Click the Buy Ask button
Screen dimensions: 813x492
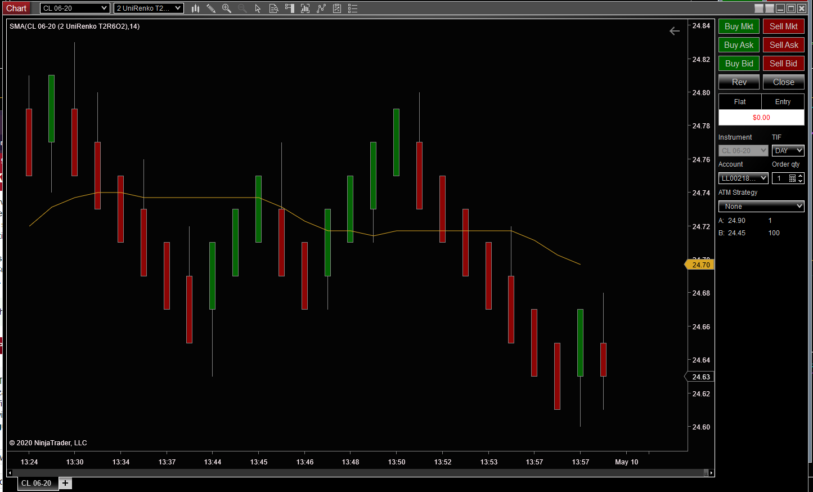739,45
